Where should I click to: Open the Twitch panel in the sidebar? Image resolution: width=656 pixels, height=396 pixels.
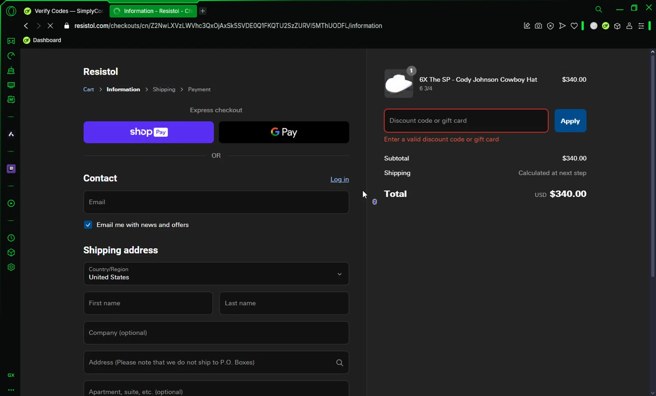pos(11,169)
